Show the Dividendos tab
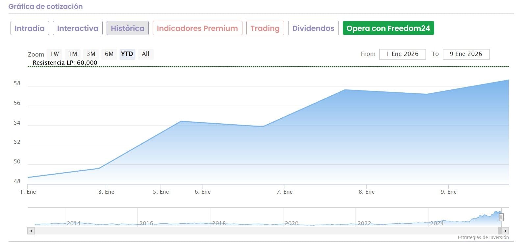Image resolution: width=526 pixels, height=243 pixels. point(313,28)
